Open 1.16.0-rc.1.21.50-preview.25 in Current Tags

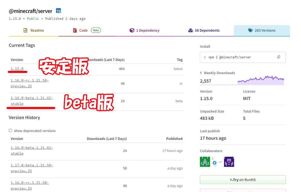(x=30, y=83)
